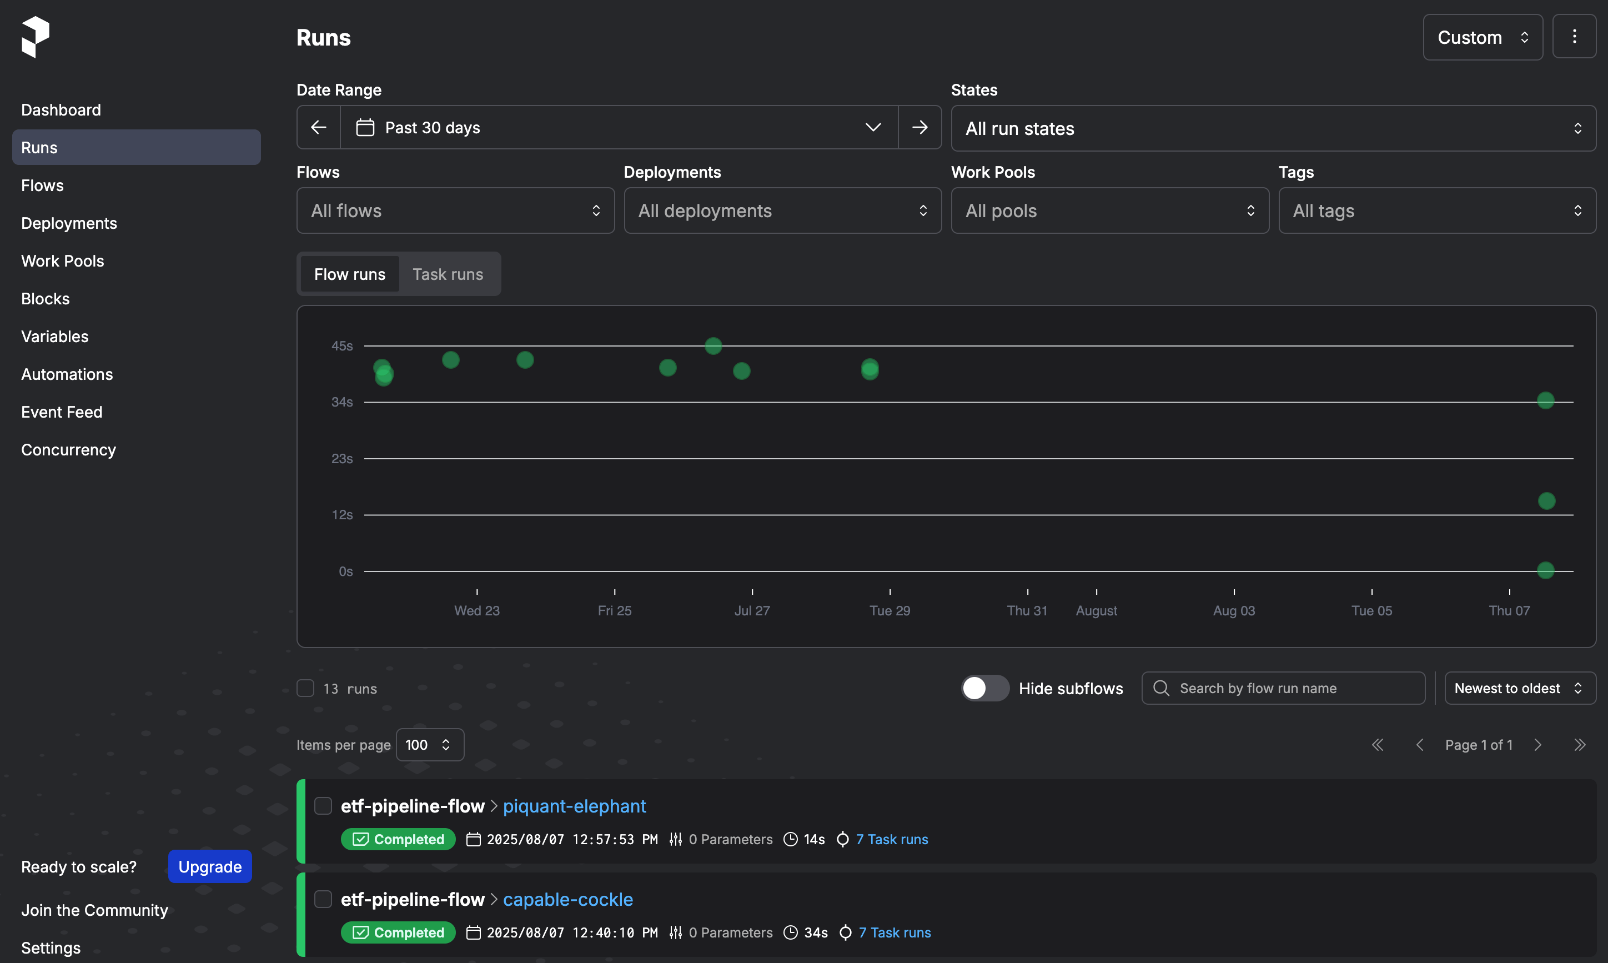This screenshot has width=1608, height=963.
Task: Switch to the Task runs tab
Action: pos(448,274)
